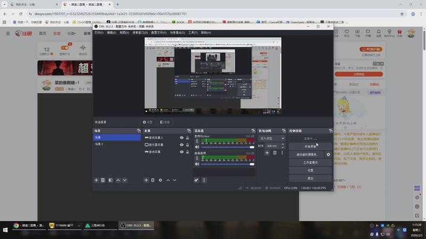Click 启动虚拟摄像机 virtual camera button
The image size is (426, 239).
click(x=307, y=155)
